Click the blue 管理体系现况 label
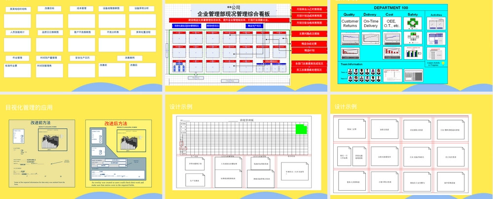Image resolution: width=493 pixels, height=199 pixels. [x=213, y=26]
